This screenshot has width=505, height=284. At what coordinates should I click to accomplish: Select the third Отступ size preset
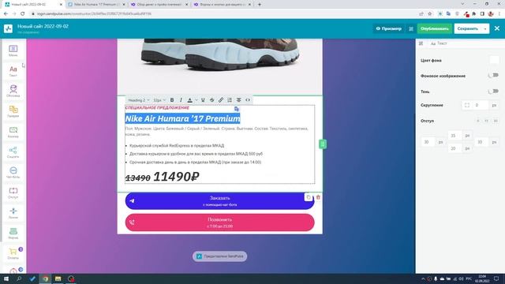(496, 121)
